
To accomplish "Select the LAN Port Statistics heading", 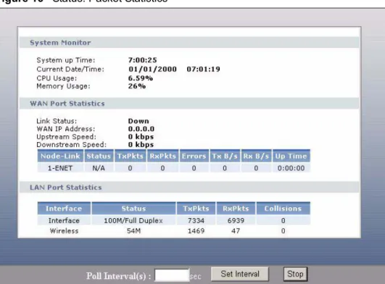I will 65,188.
